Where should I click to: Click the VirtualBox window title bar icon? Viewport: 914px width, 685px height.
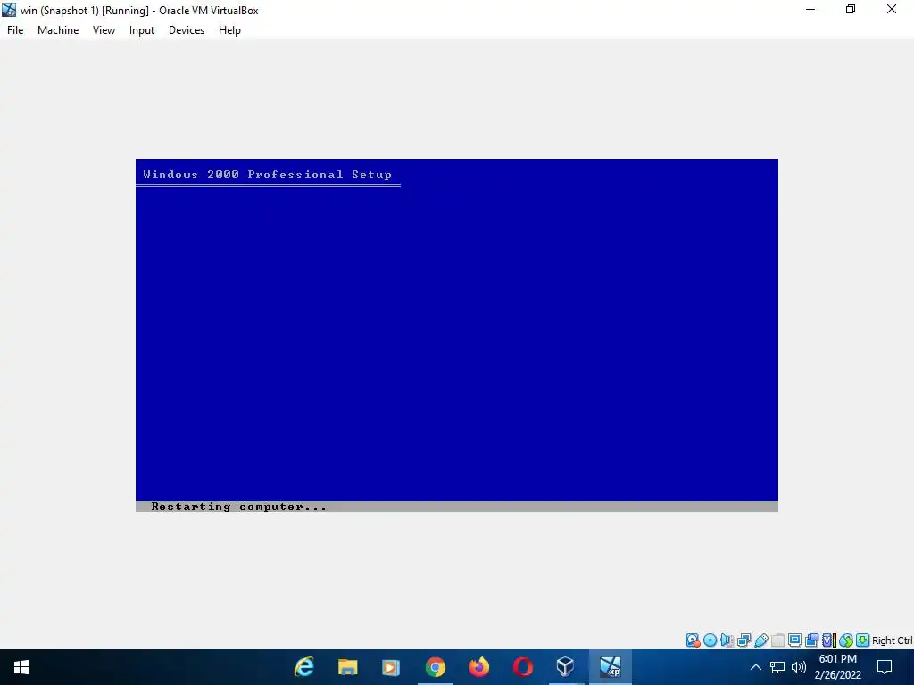(x=9, y=10)
